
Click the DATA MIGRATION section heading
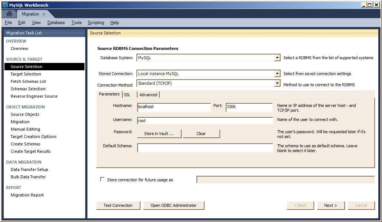24,162
